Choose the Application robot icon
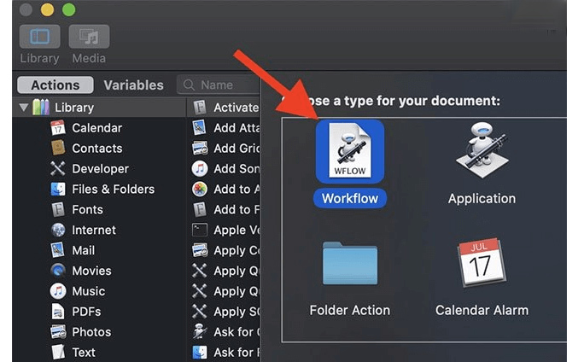The width and height of the screenshot is (584, 362). 482,152
